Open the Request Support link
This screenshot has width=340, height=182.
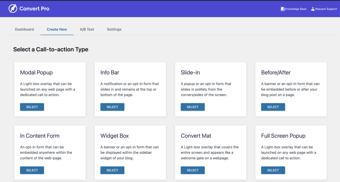[x=324, y=9]
